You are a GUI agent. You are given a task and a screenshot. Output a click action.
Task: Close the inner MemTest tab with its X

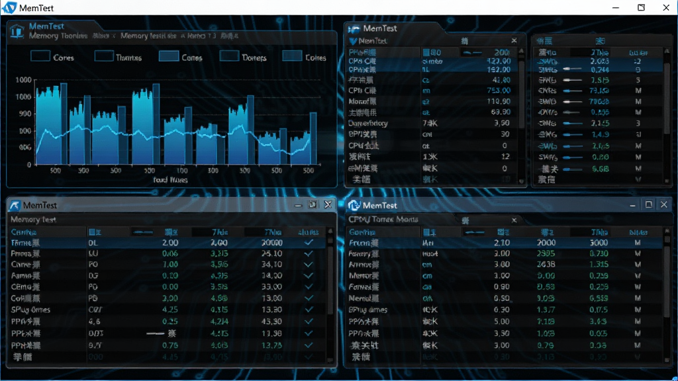point(514,40)
